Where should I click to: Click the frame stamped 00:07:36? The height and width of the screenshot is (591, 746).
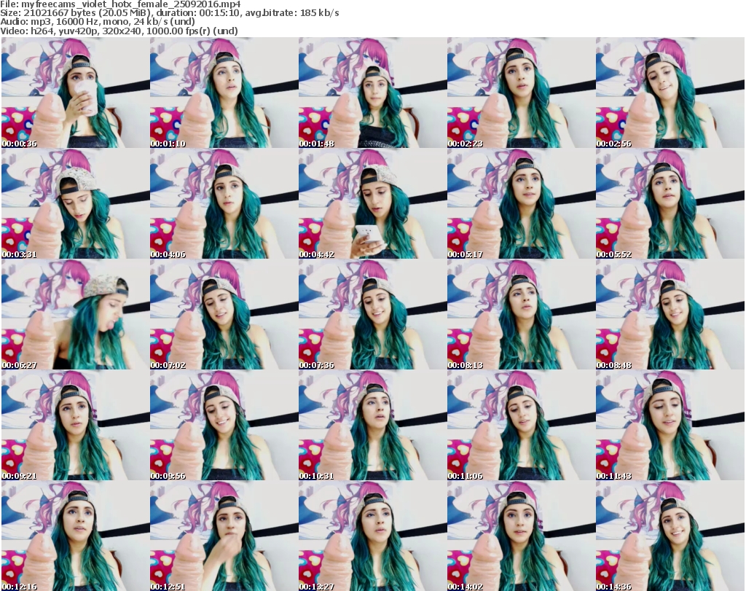(372, 315)
